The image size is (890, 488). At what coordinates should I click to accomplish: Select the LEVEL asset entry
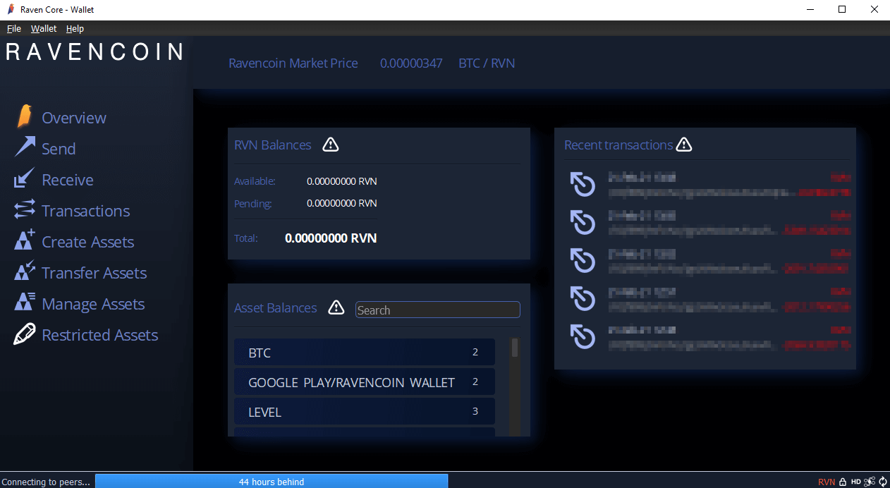[364, 411]
